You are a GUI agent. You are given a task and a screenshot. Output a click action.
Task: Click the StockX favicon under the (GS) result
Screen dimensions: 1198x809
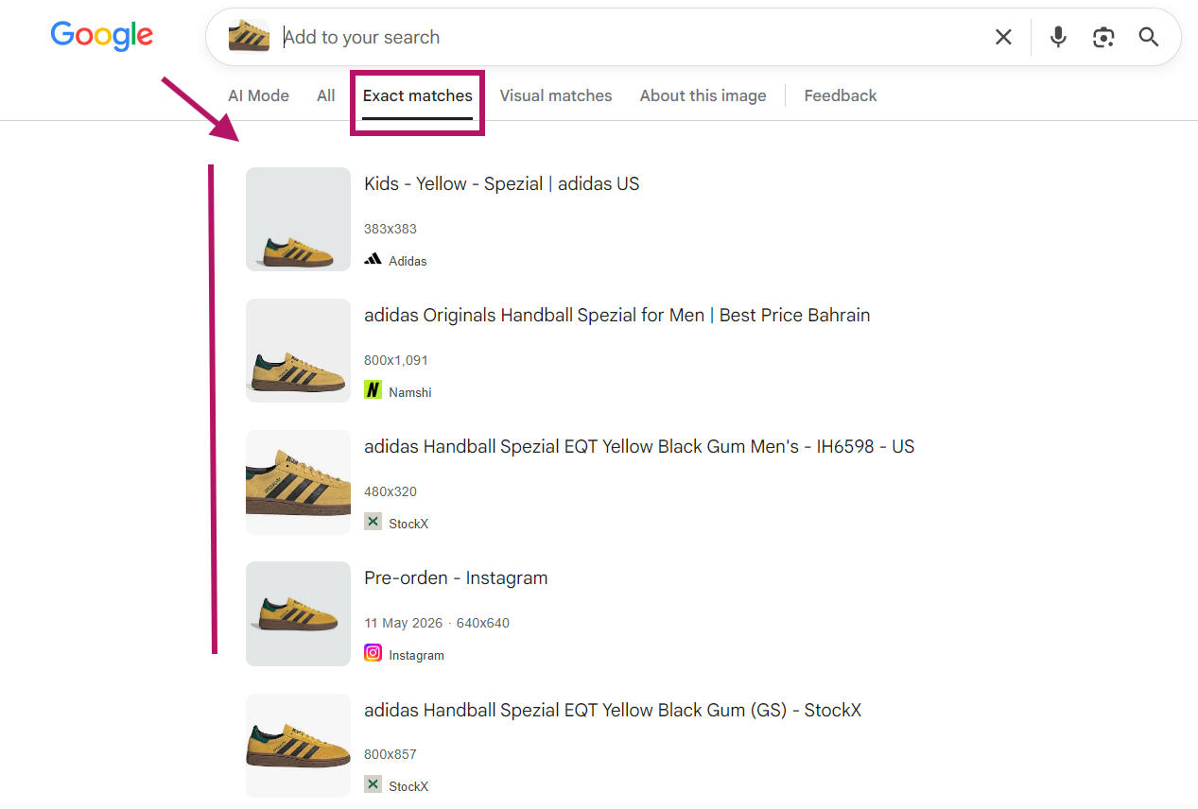(373, 783)
